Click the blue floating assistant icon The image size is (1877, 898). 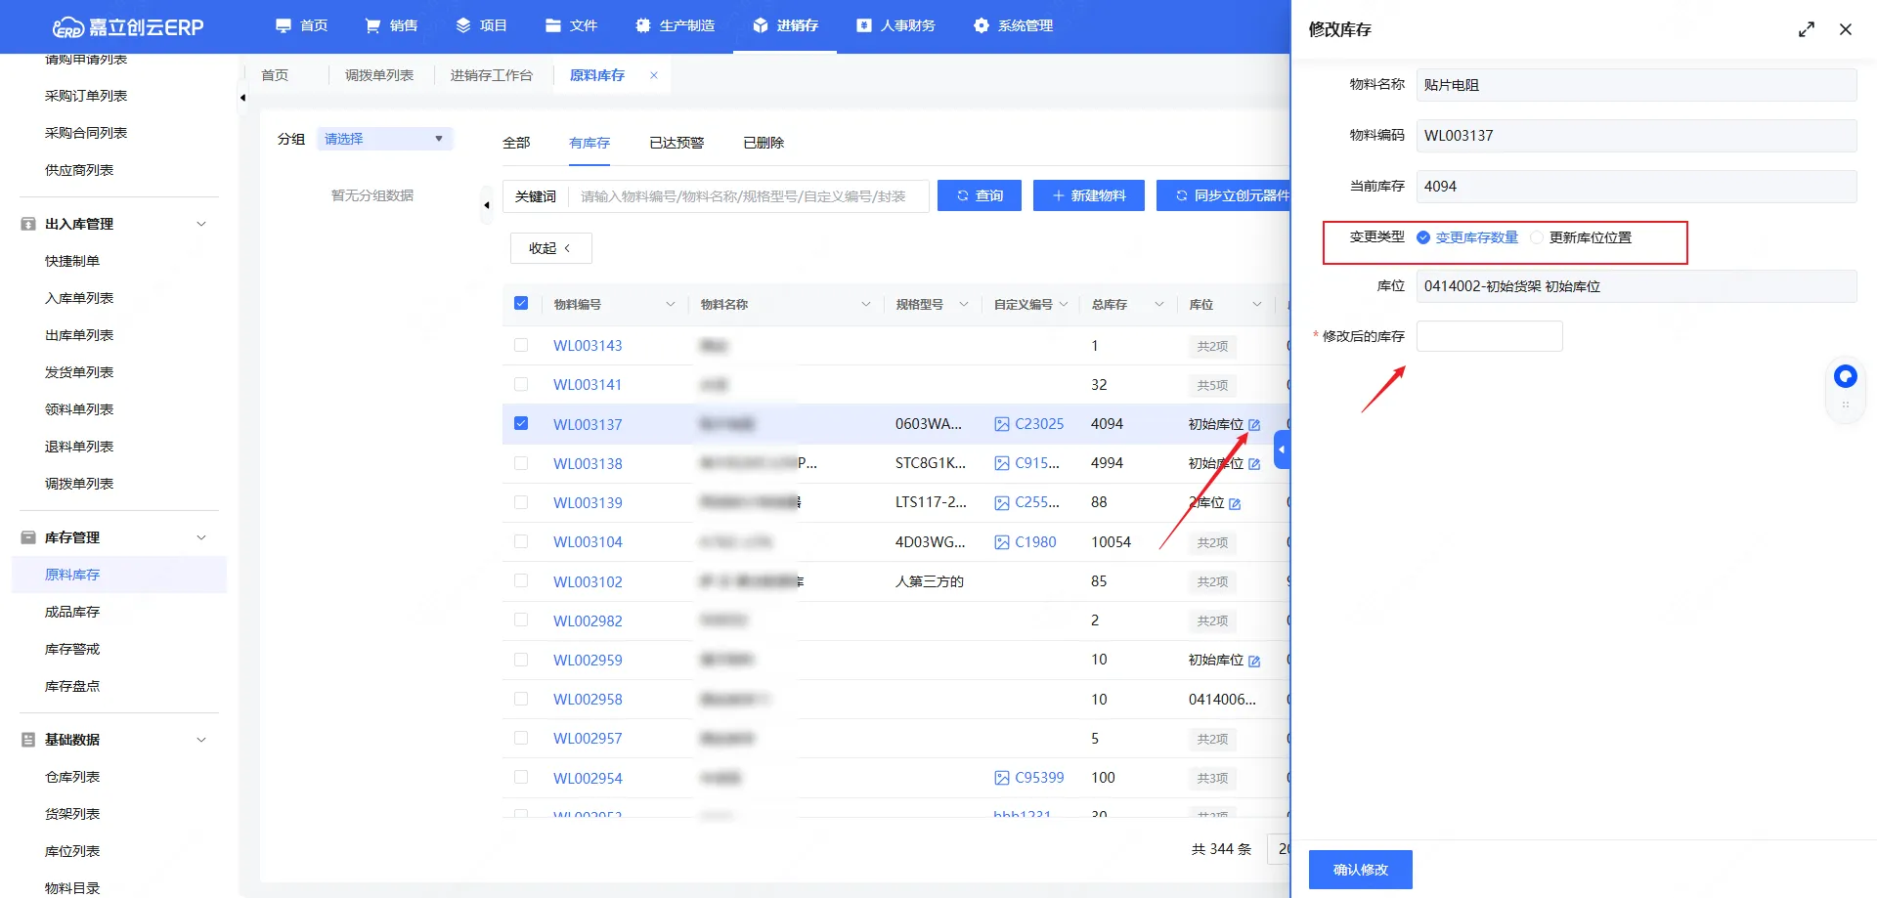1845,376
